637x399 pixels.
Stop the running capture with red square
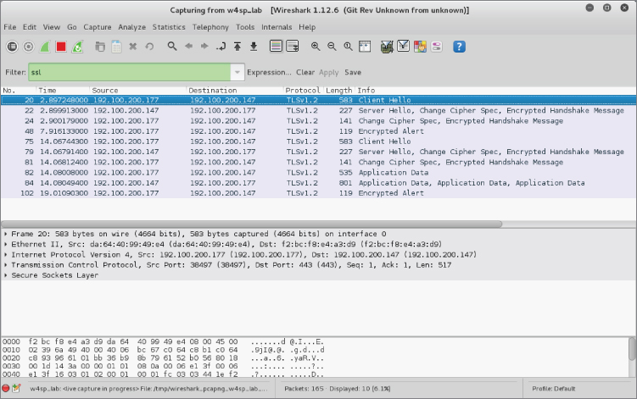point(61,47)
